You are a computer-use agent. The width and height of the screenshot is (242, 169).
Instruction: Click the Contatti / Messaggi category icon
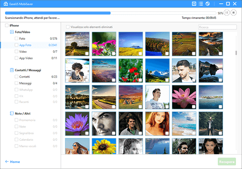click(x=12, y=70)
